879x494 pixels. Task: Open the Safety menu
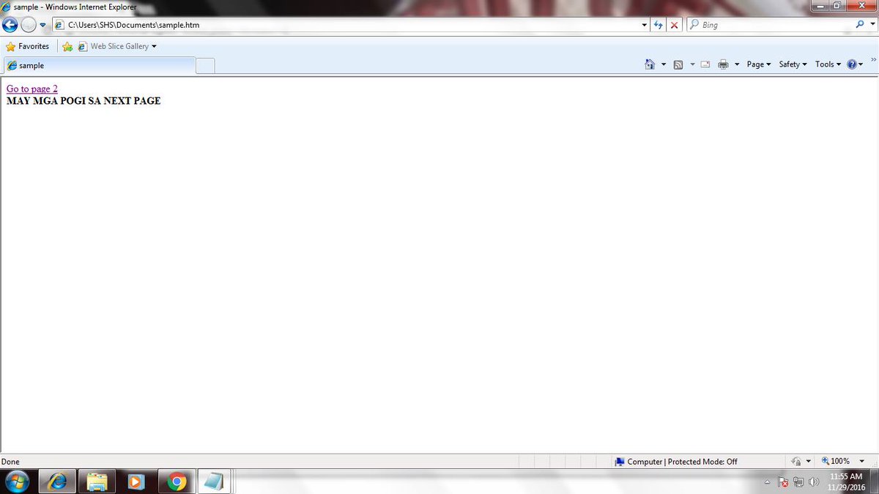[793, 64]
